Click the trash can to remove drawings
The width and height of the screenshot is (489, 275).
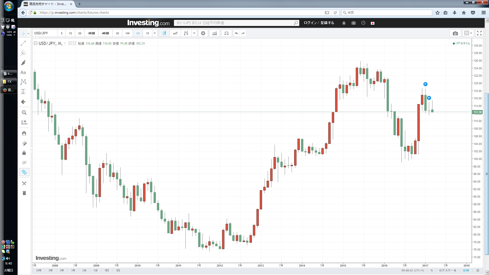click(x=24, y=193)
